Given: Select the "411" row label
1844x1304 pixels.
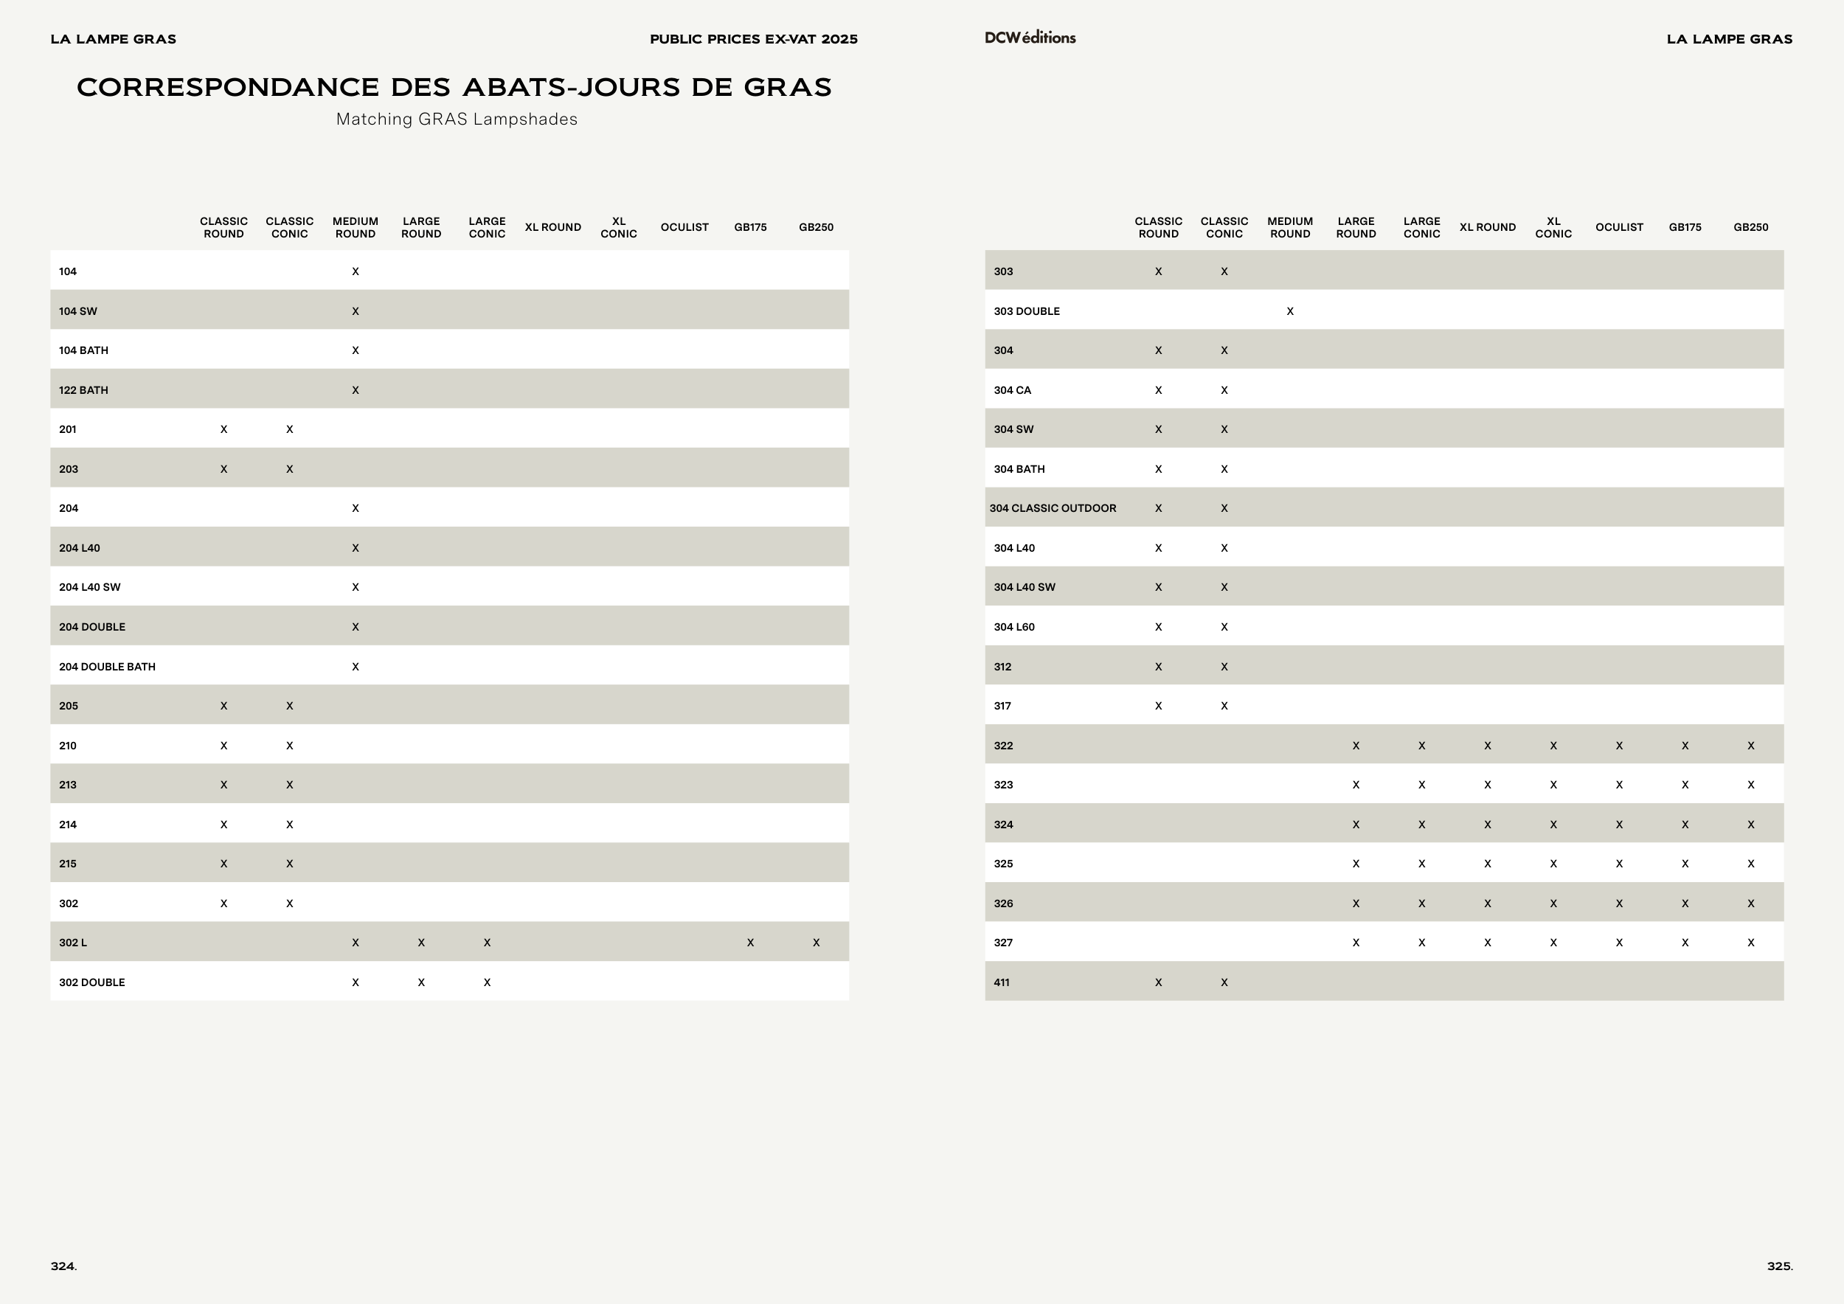Looking at the screenshot, I should pyautogui.click(x=1002, y=982).
